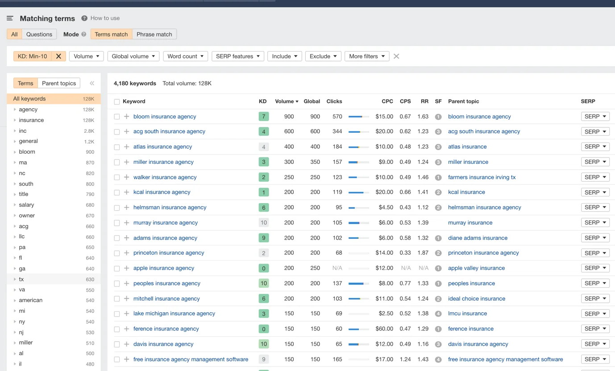Check the atlas insurance agency row
Screen dimensions: 615x371
(x=117, y=147)
